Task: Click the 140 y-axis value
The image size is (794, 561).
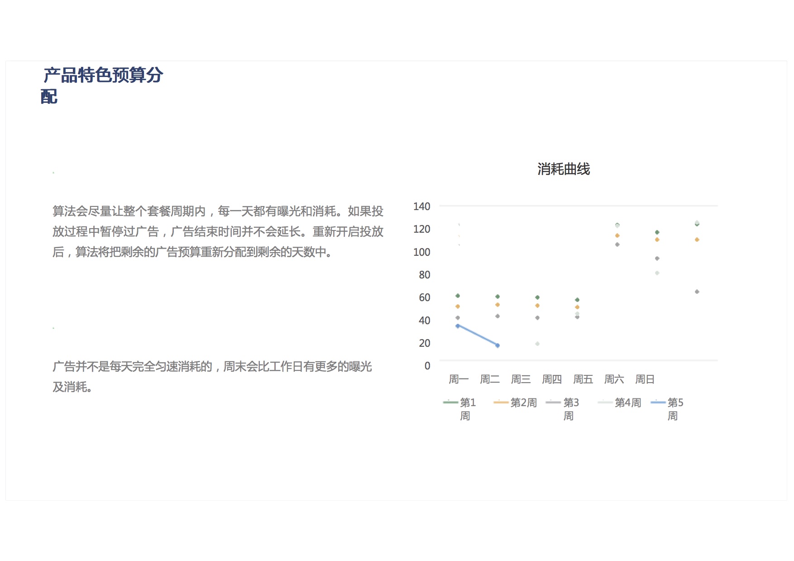Action: coord(421,206)
